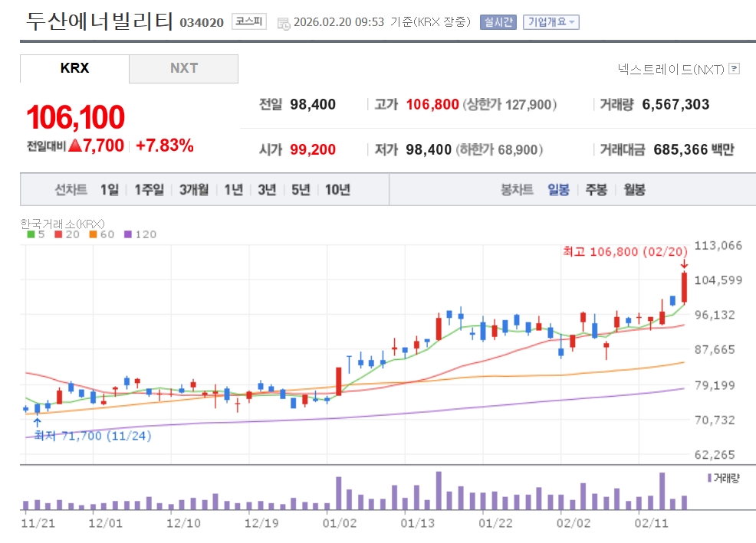Open the 기업개요 dropdown

[x=551, y=22]
